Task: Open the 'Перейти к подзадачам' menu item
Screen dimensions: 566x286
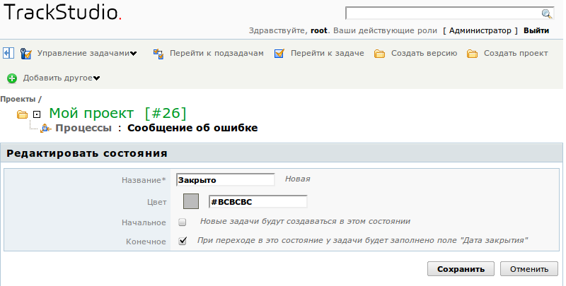Action: tap(216, 53)
